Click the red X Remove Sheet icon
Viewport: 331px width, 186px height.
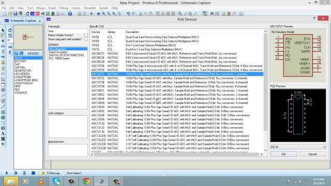click(x=229, y=13)
